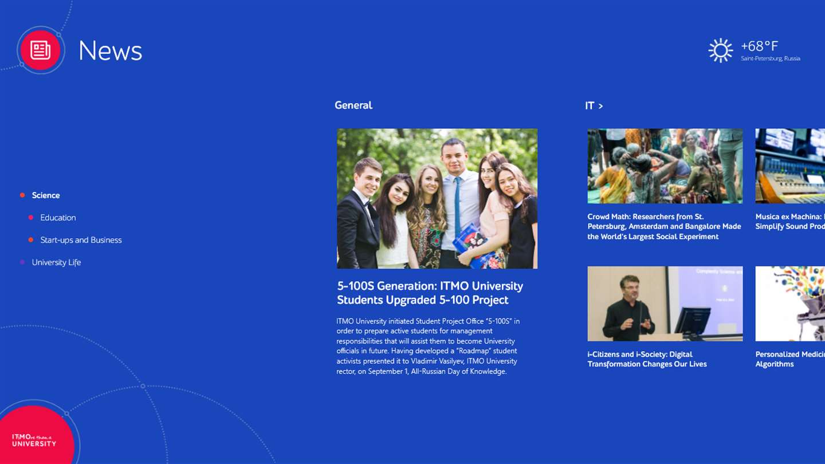Click the red newspaper News icon

(41, 50)
